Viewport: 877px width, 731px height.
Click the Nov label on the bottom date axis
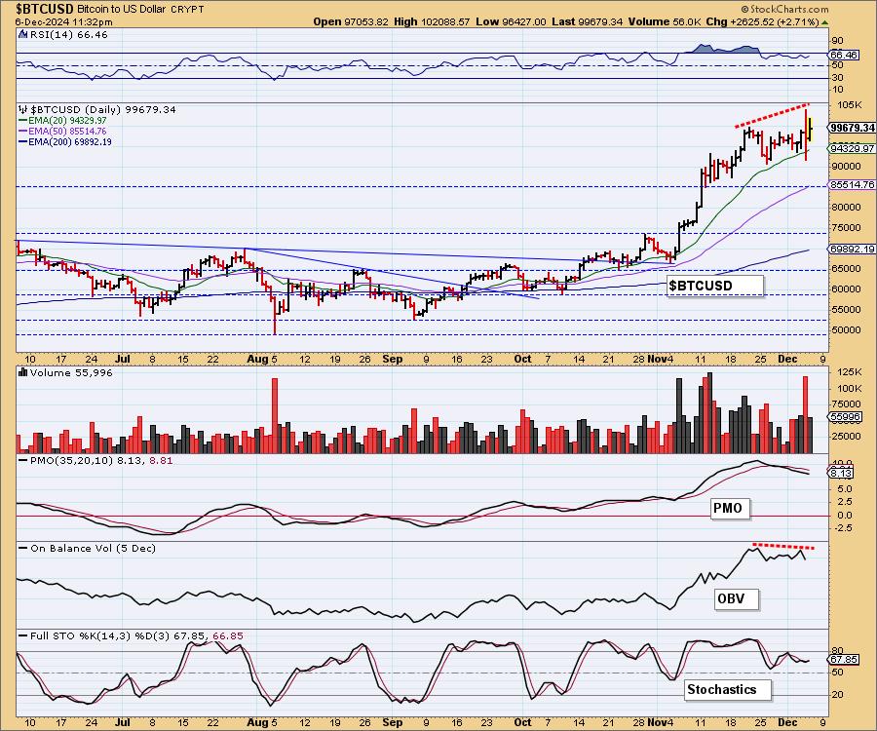pos(655,721)
